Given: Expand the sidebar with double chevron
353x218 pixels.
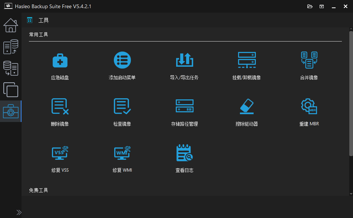Looking at the screenshot, I should pos(19,212).
